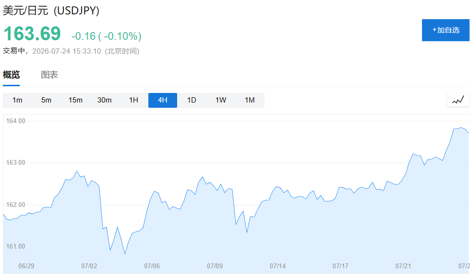Viewport: 470px width, 274px height.
Task: Switch chart to 1D interval
Action: pos(192,100)
